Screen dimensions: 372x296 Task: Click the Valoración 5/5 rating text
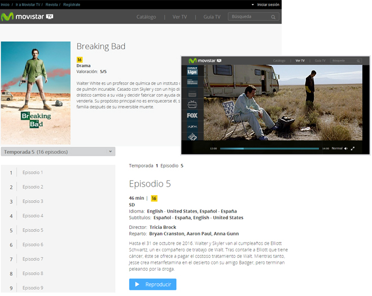(91, 72)
